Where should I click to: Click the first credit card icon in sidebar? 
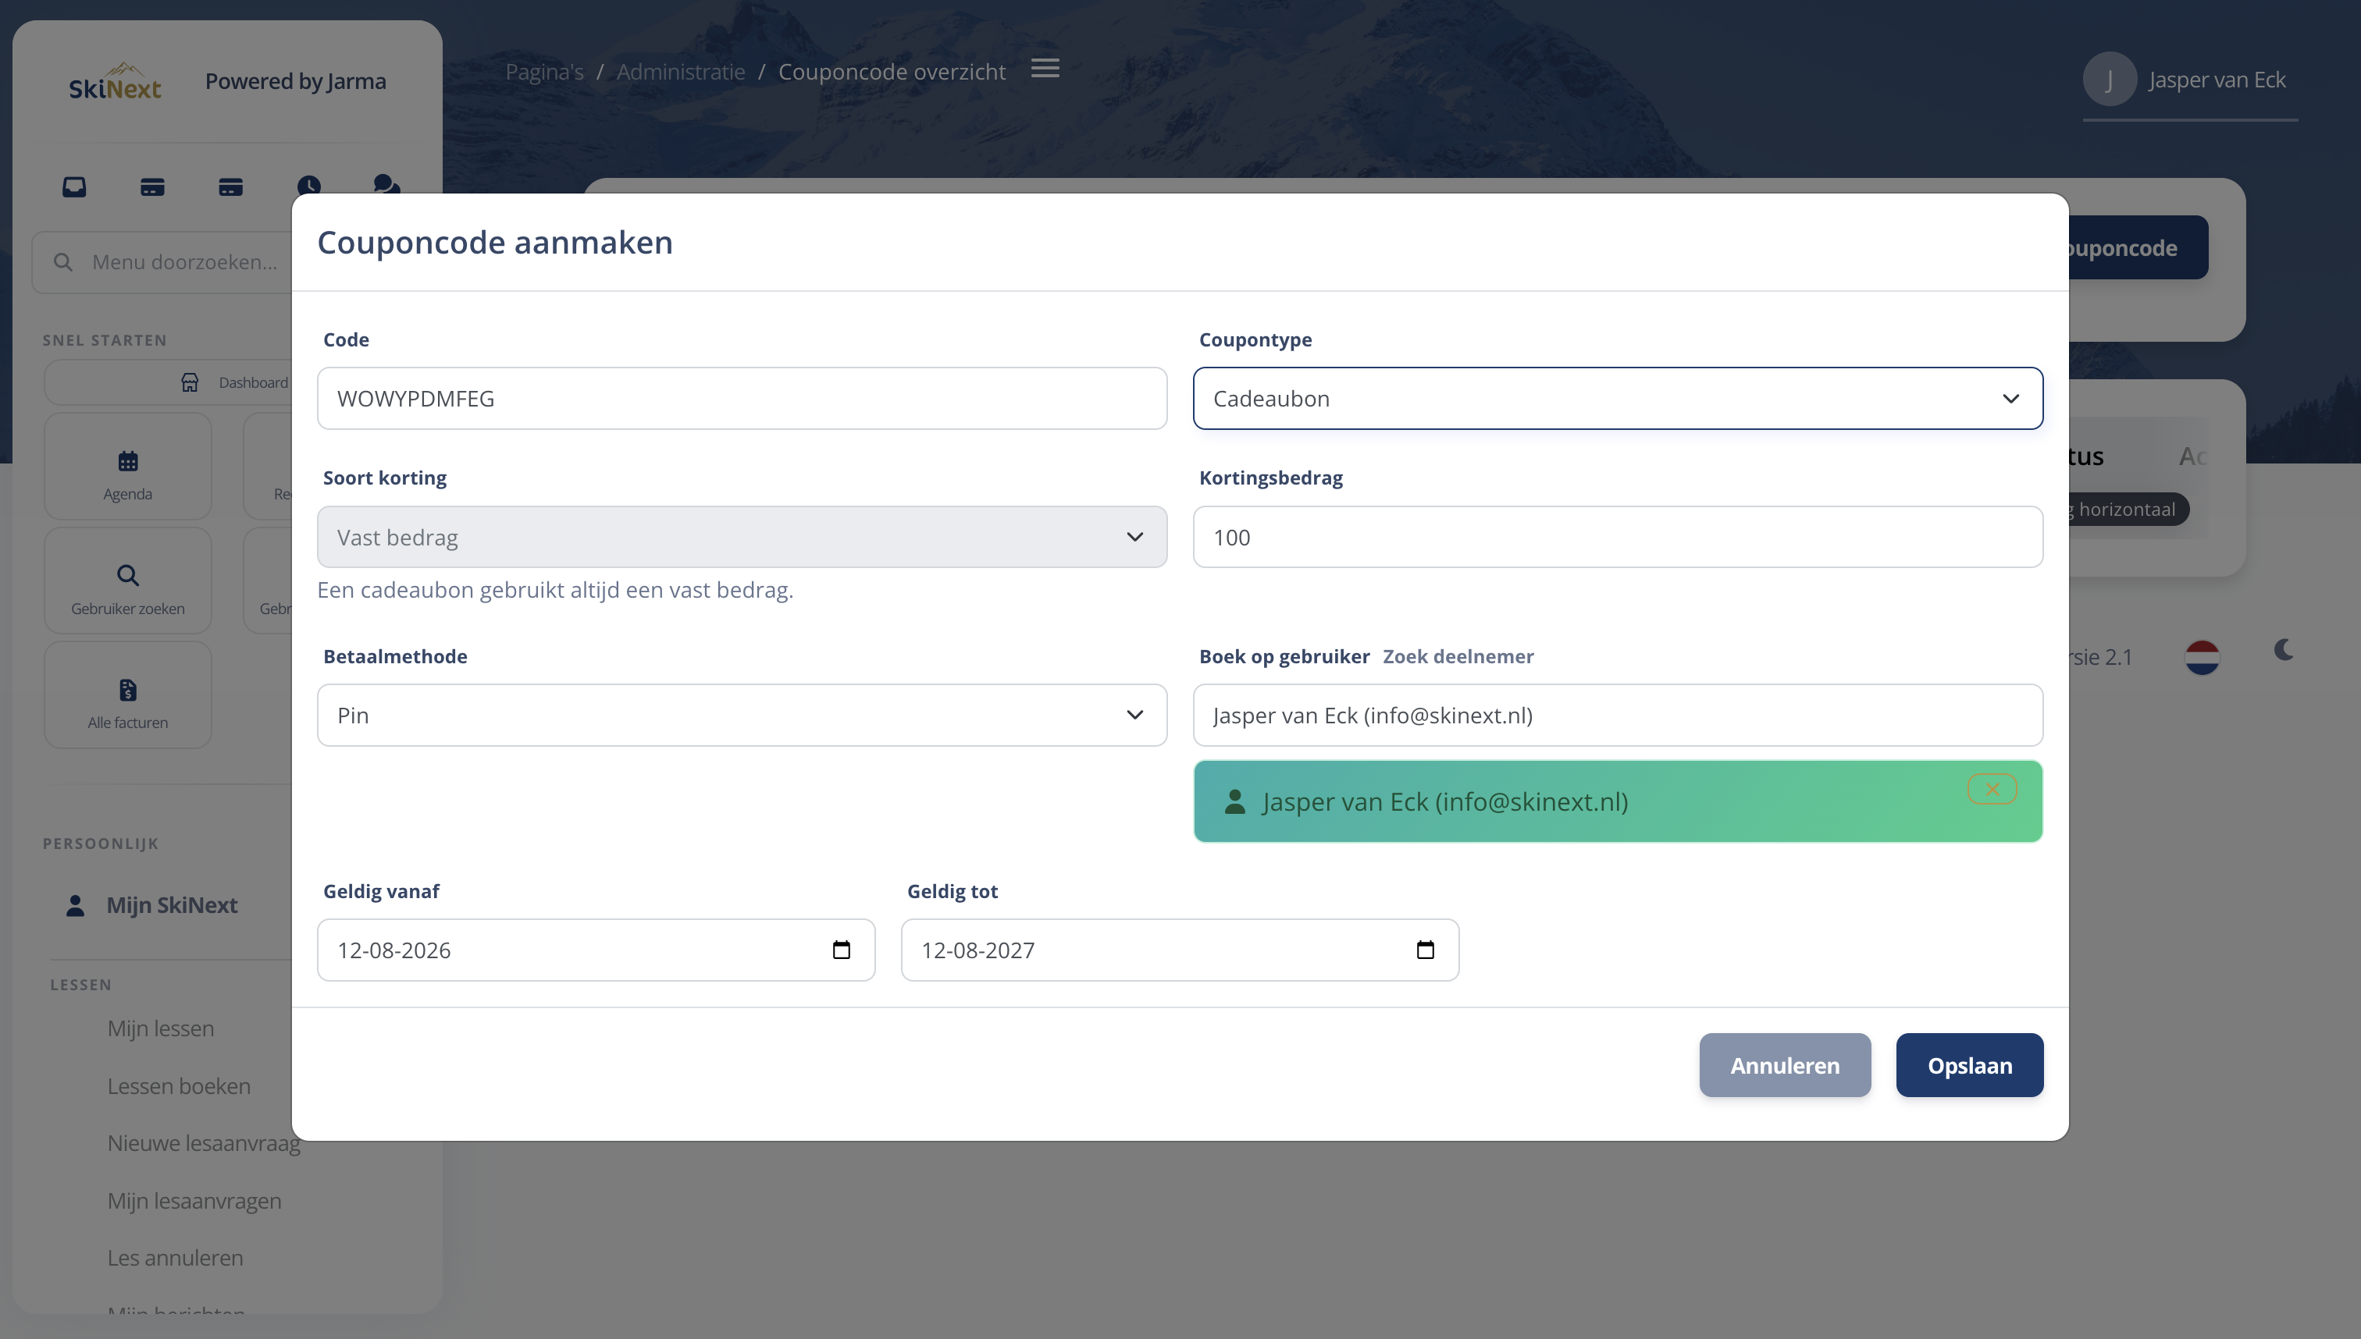pyautogui.click(x=153, y=186)
